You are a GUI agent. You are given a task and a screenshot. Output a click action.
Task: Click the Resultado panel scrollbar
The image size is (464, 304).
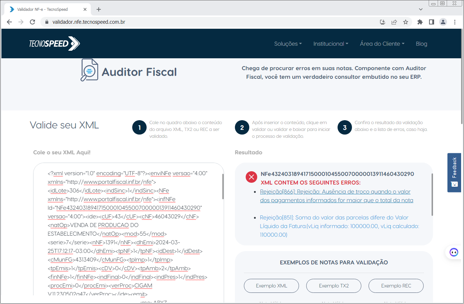click(x=432, y=195)
